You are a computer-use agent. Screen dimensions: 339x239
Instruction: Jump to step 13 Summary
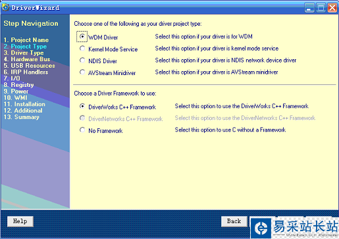(22, 117)
